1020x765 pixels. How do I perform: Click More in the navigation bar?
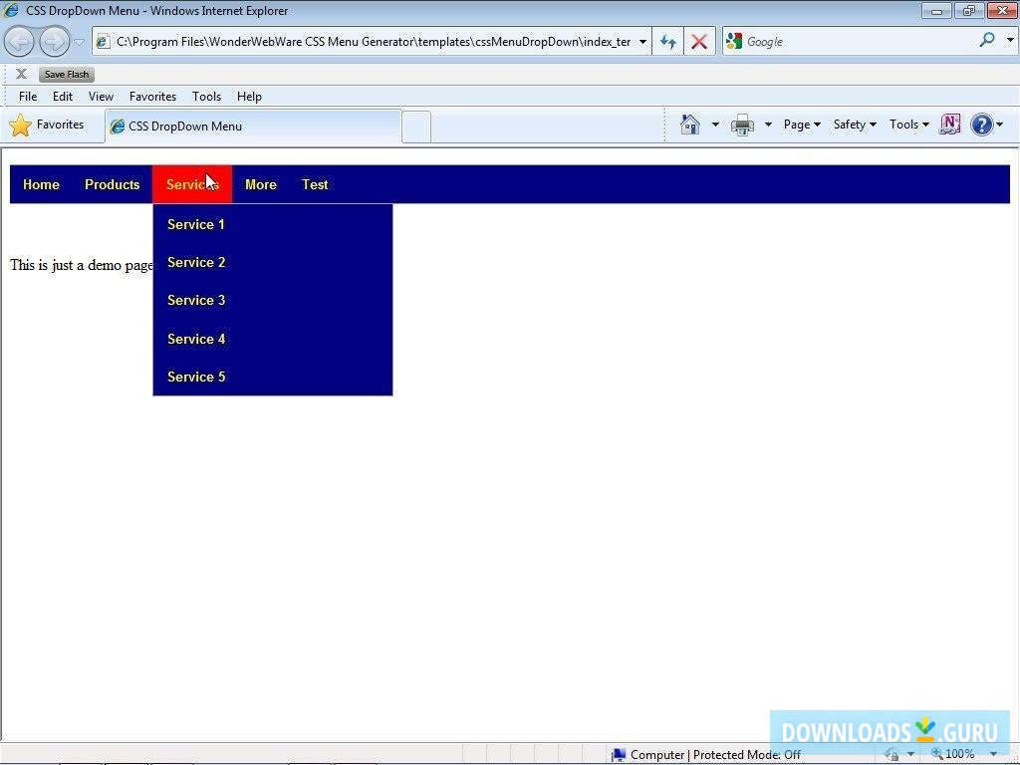(261, 184)
